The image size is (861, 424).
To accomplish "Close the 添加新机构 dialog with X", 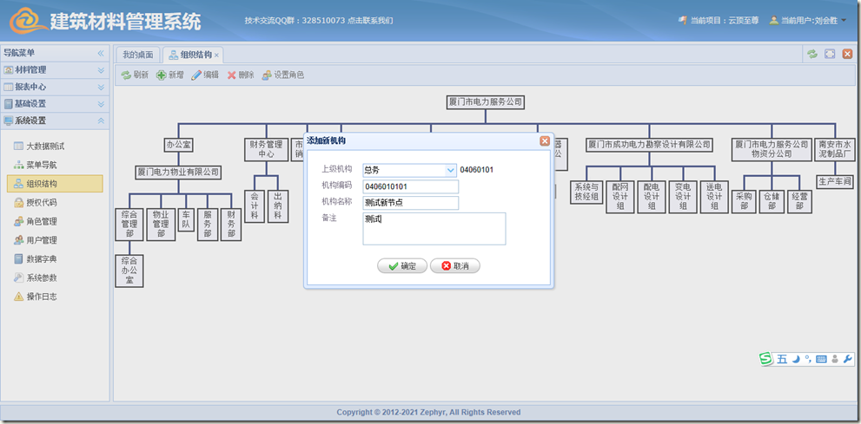I will point(545,140).
